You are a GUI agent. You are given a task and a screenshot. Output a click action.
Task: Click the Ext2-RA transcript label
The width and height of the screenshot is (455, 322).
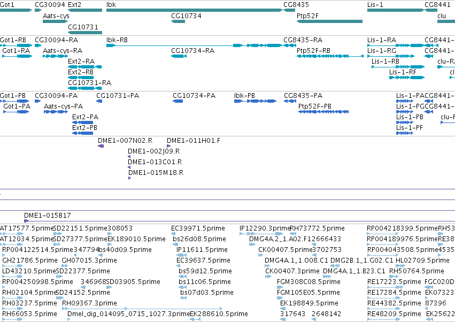(81, 62)
